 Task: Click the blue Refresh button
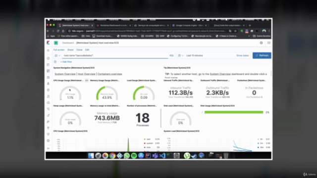click(x=262, y=55)
